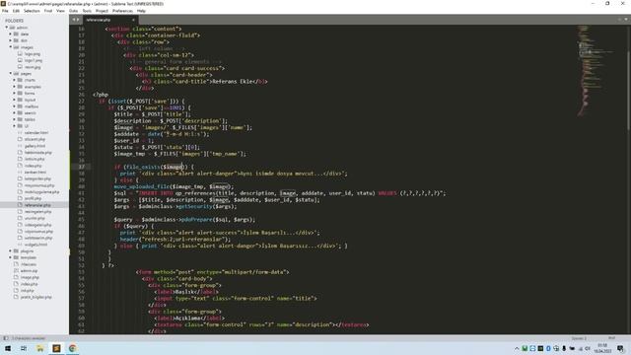Open Task View on the taskbar
The height and width of the screenshot is (355, 631).
point(24,348)
